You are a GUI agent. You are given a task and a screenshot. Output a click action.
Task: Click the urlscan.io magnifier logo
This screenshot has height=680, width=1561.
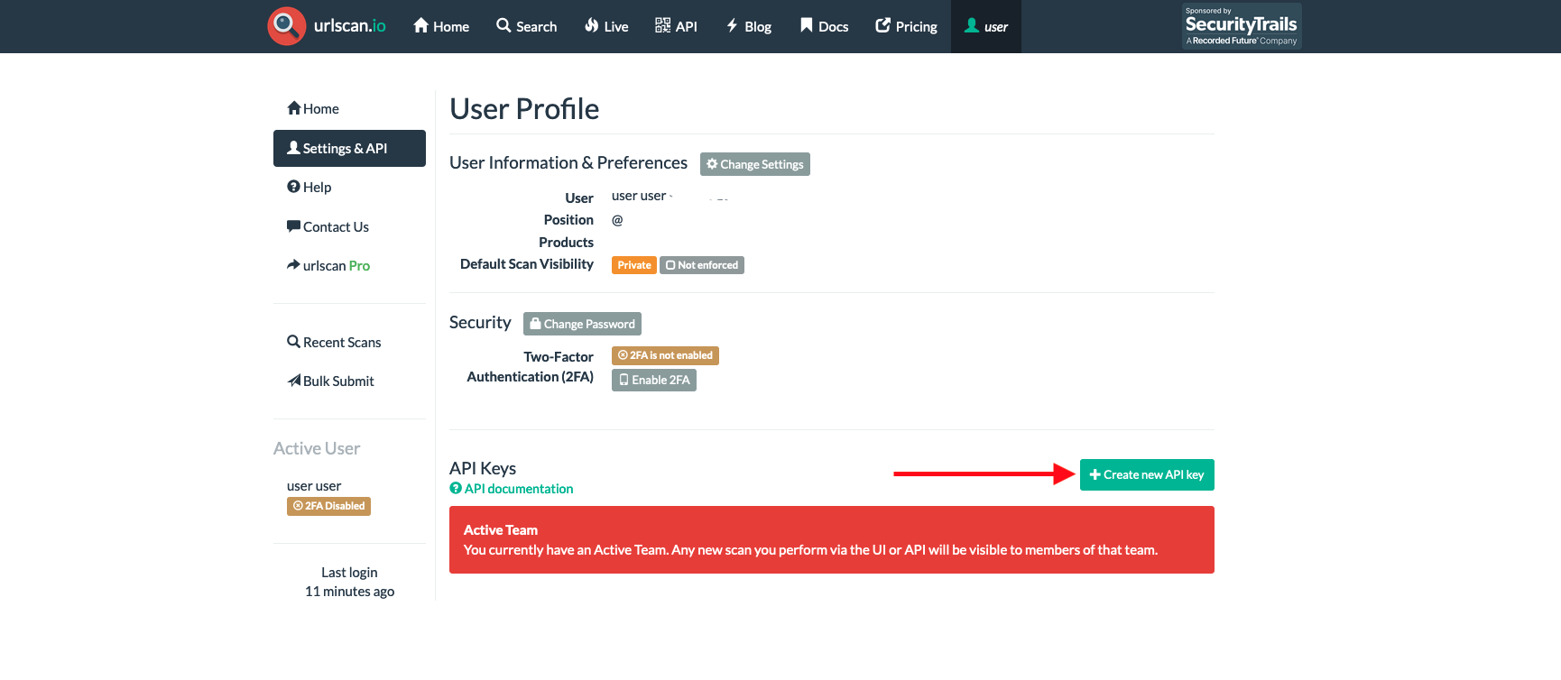click(x=287, y=25)
